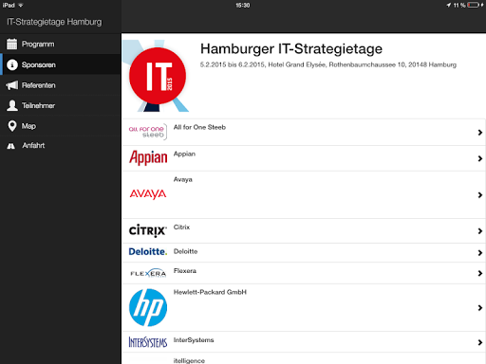
Task: Tap the red IT 2015 event logo
Action: 158,76
